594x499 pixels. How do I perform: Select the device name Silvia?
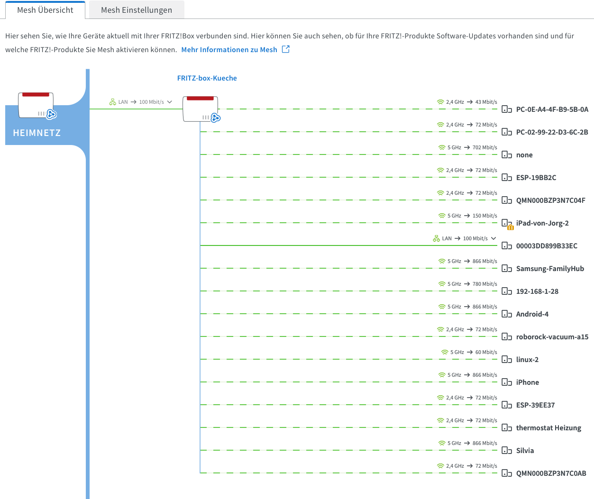[525, 451]
